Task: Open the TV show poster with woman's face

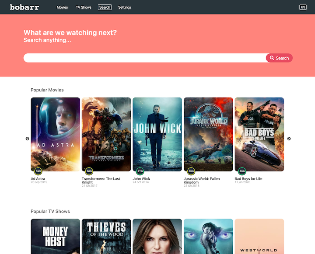Action: (x=157, y=237)
